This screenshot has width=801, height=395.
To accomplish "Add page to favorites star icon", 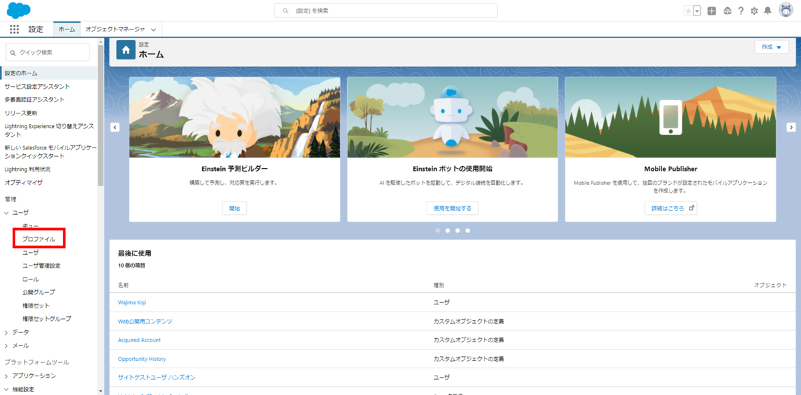I will click(x=688, y=11).
